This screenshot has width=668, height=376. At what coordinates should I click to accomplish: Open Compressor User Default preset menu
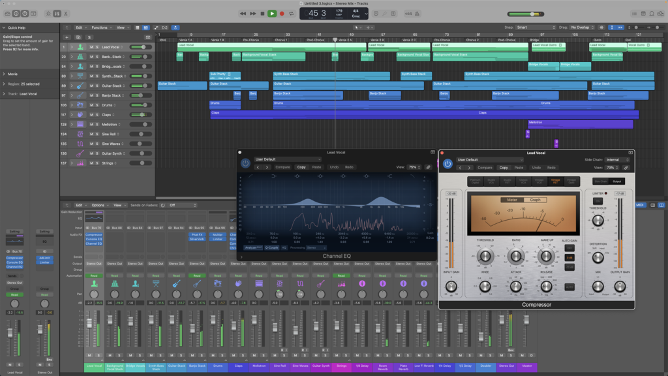click(x=490, y=160)
